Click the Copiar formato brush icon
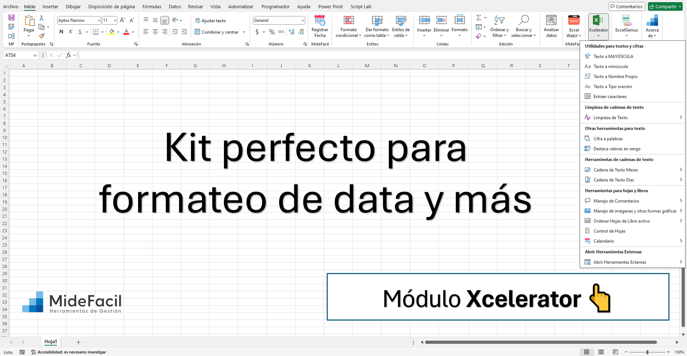The image size is (687, 356). (x=42, y=36)
